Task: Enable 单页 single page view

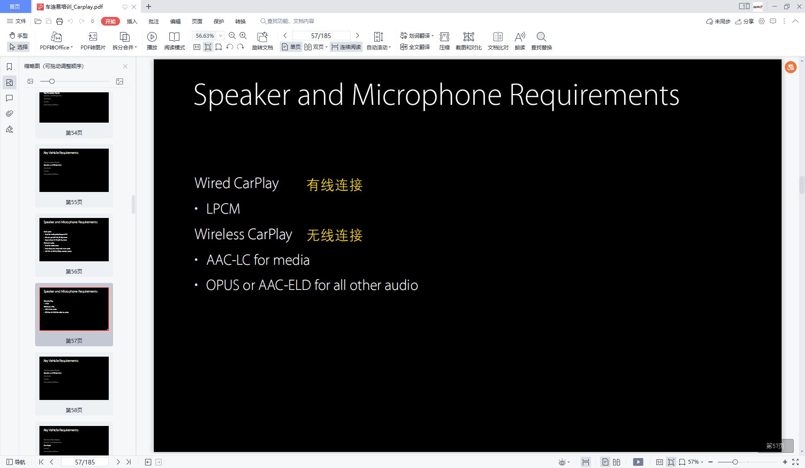Action: click(292, 47)
